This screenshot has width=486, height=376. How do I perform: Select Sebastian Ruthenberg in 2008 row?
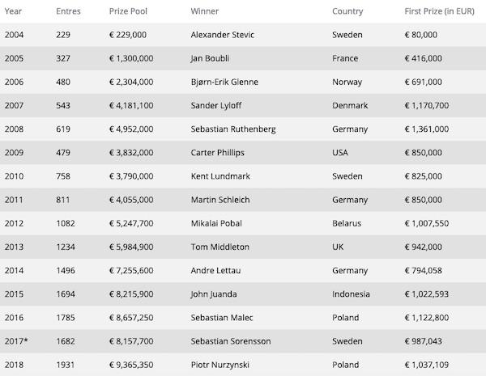pyautogui.click(x=233, y=129)
